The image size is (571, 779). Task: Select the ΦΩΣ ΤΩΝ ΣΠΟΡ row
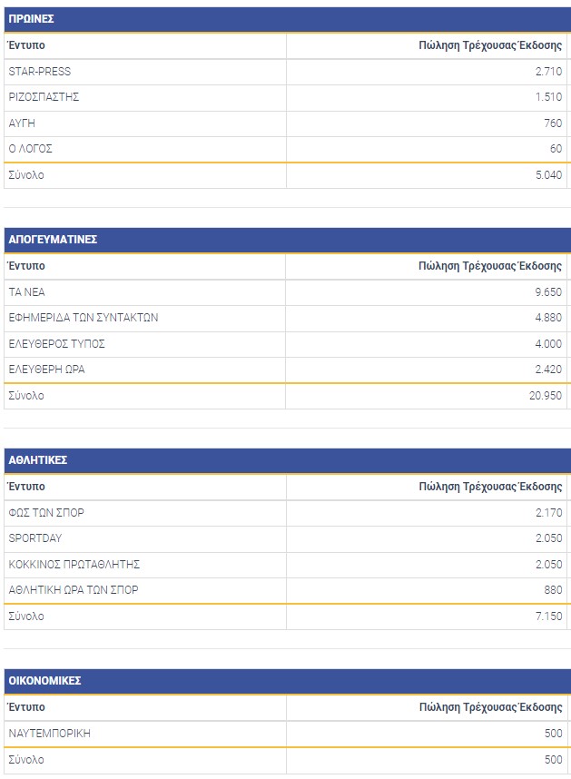[x=46, y=513]
